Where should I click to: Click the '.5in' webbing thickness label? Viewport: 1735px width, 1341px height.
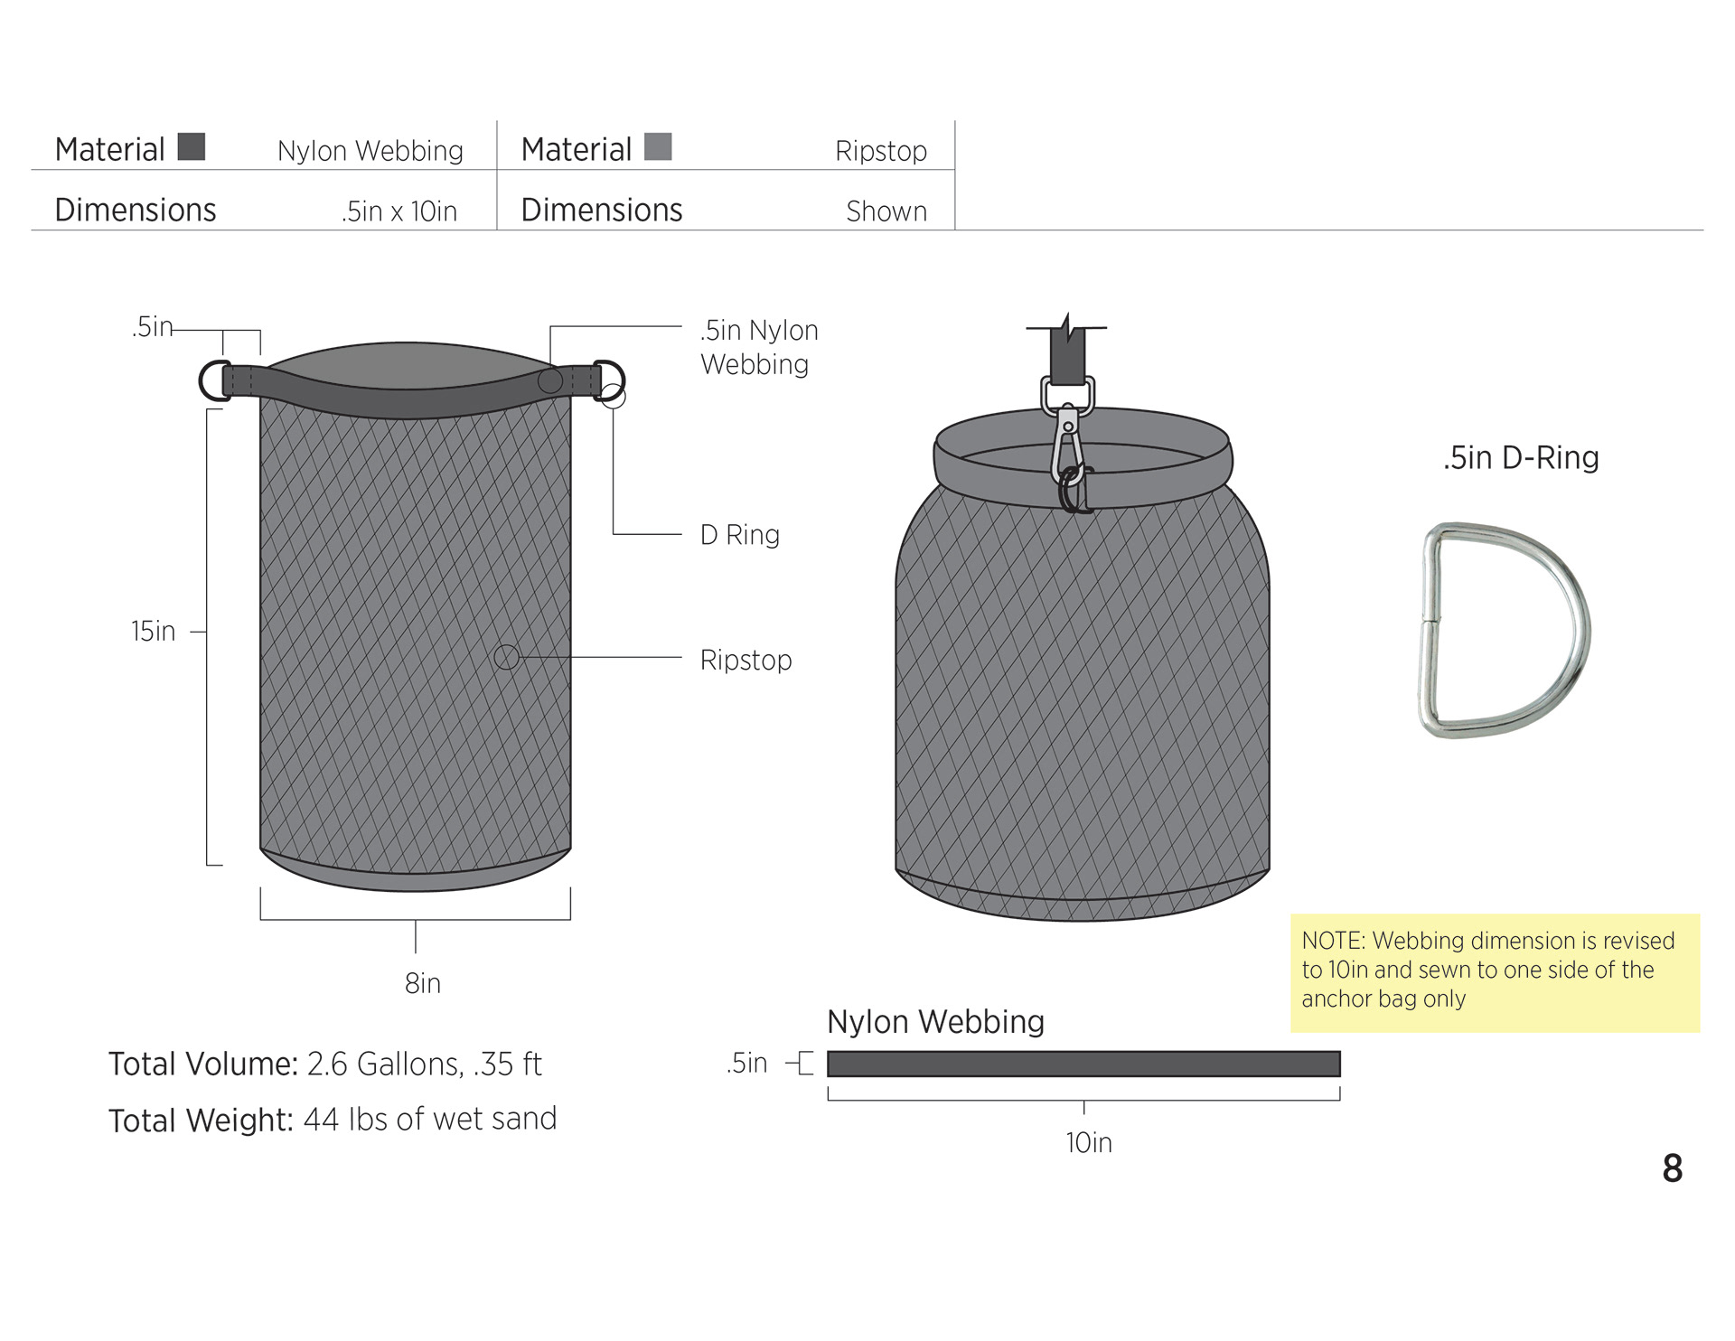pos(746,1064)
